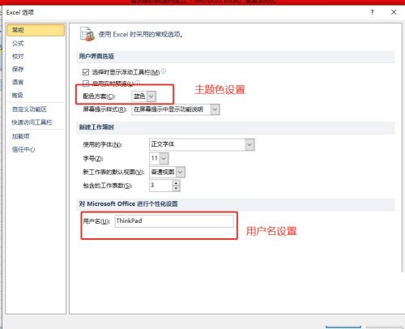405x329 pixels.
Task: Click the general options header icon
Action: (x=87, y=34)
